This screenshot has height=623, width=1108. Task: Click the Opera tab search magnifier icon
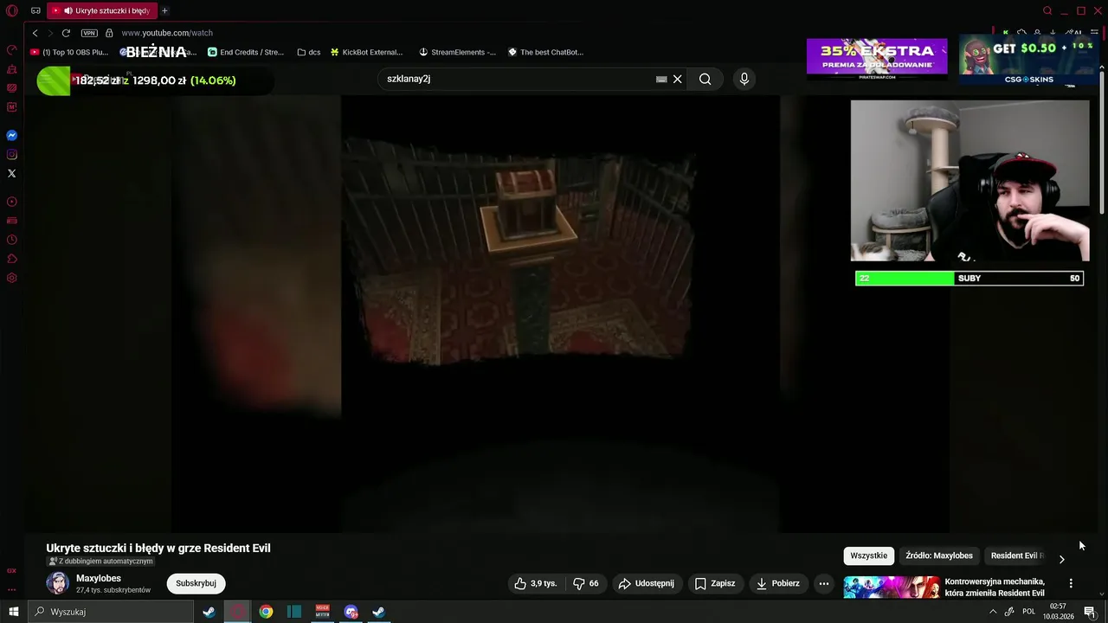[x=1047, y=10]
